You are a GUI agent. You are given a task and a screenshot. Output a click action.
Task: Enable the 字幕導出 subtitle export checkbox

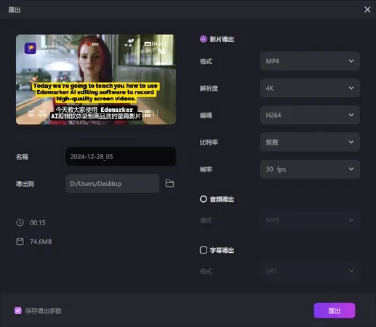click(204, 250)
